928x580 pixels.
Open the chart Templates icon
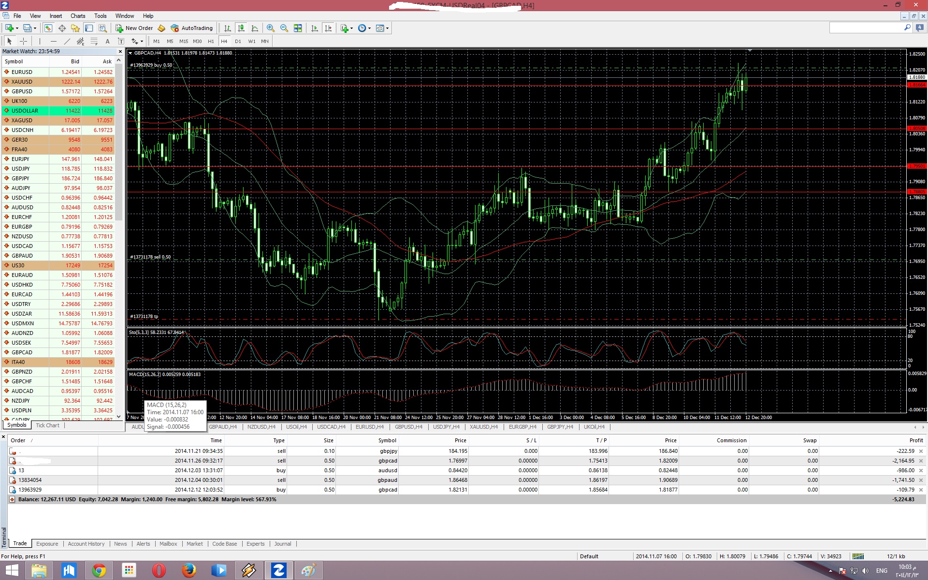click(380, 28)
